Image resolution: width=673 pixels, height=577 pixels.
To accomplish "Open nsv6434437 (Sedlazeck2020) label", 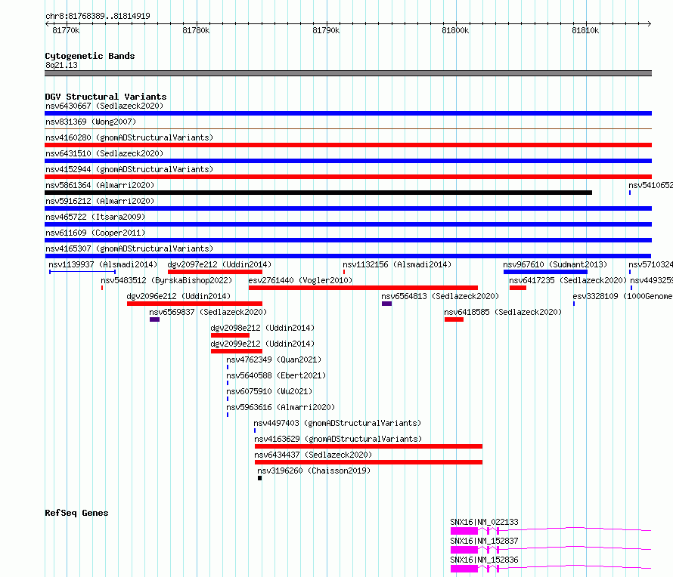I will (313, 455).
